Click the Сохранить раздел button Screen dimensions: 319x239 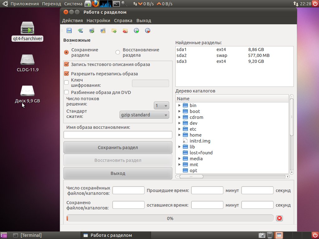click(118, 147)
